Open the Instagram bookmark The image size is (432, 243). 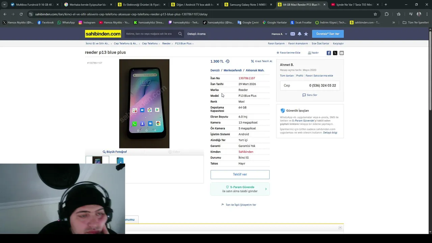coord(87,23)
